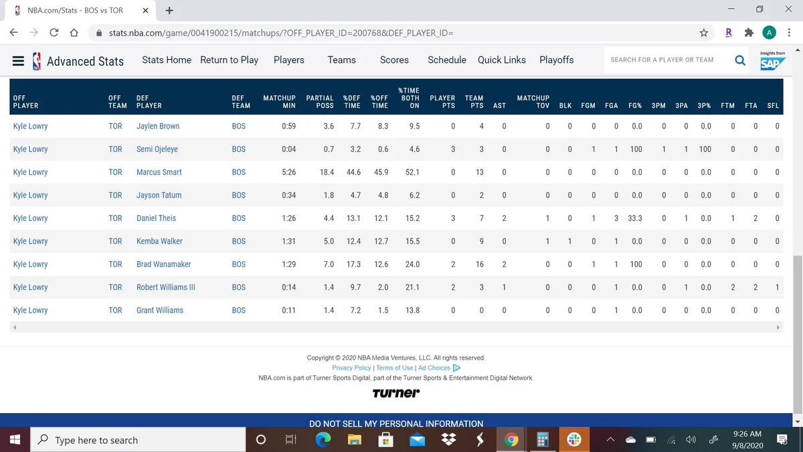803x452 pixels.
Task: Reload the page with refresh icon
Action: pyautogui.click(x=54, y=32)
